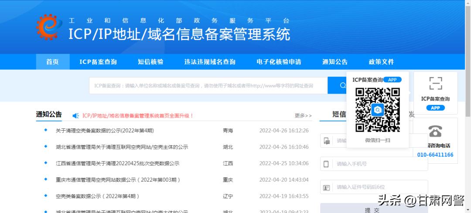This screenshot has width=471, height=213.
Task: Click timestamp 2022-04-20 14:43:04
Action: pyautogui.click(x=284, y=180)
